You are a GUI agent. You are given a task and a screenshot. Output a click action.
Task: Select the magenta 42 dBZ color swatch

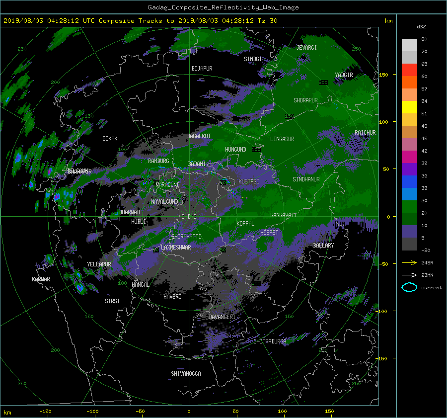tap(409, 157)
